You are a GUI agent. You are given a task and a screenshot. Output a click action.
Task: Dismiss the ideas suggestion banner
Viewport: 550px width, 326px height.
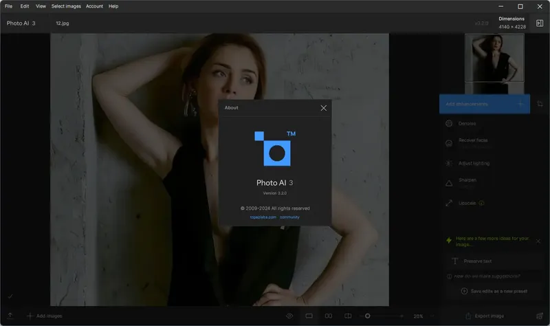point(538,241)
